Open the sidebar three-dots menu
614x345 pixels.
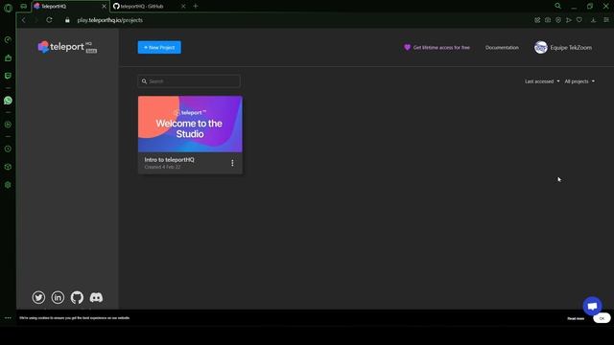point(8,318)
